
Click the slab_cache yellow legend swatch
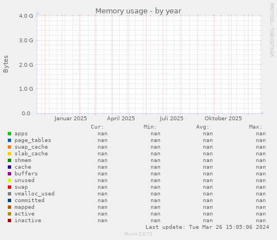[9, 154]
